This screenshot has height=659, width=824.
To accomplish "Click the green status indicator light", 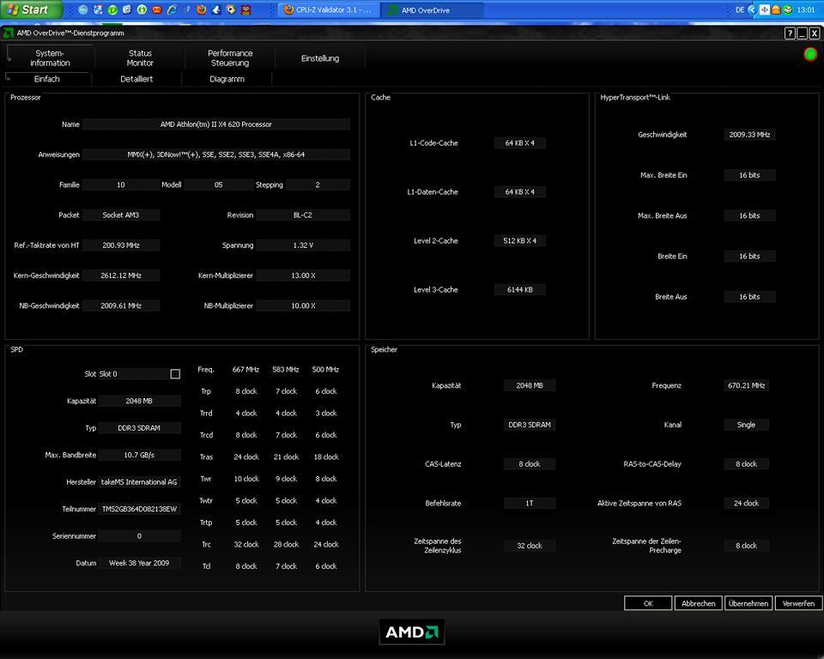I will [810, 54].
